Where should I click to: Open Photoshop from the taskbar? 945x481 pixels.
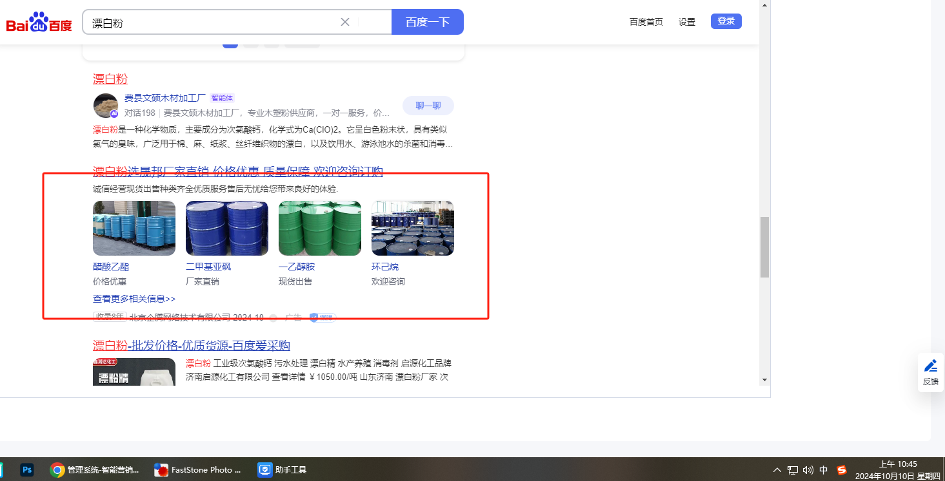[27, 470]
